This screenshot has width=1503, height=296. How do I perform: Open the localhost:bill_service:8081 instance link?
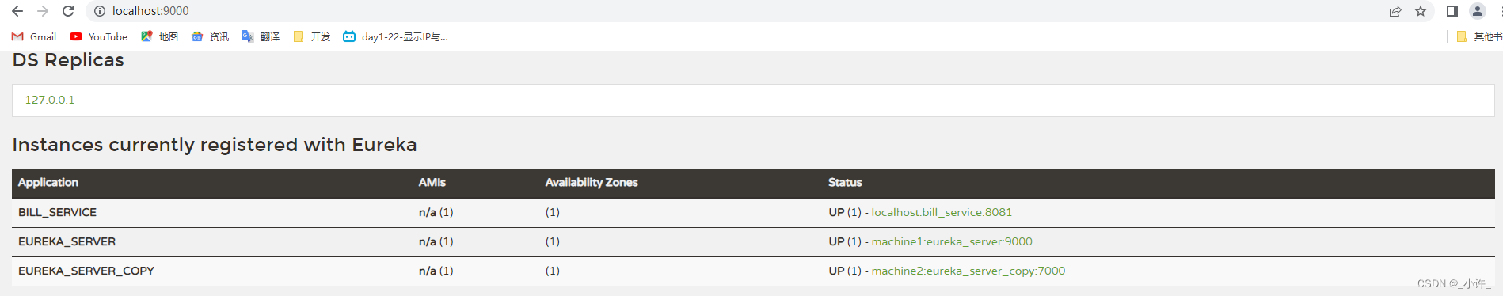pos(942,212)
